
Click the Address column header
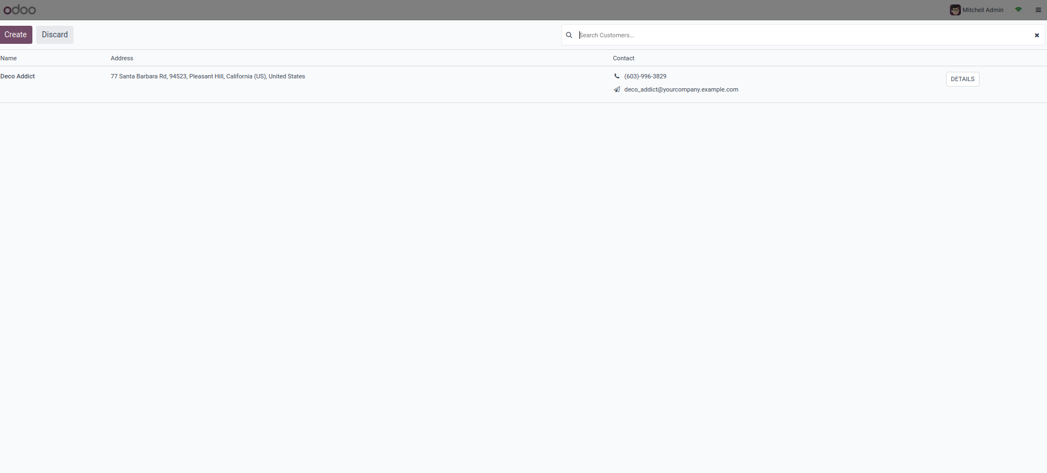pos(122,58)
